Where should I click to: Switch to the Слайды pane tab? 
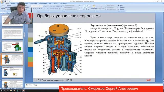coord(3,13)
